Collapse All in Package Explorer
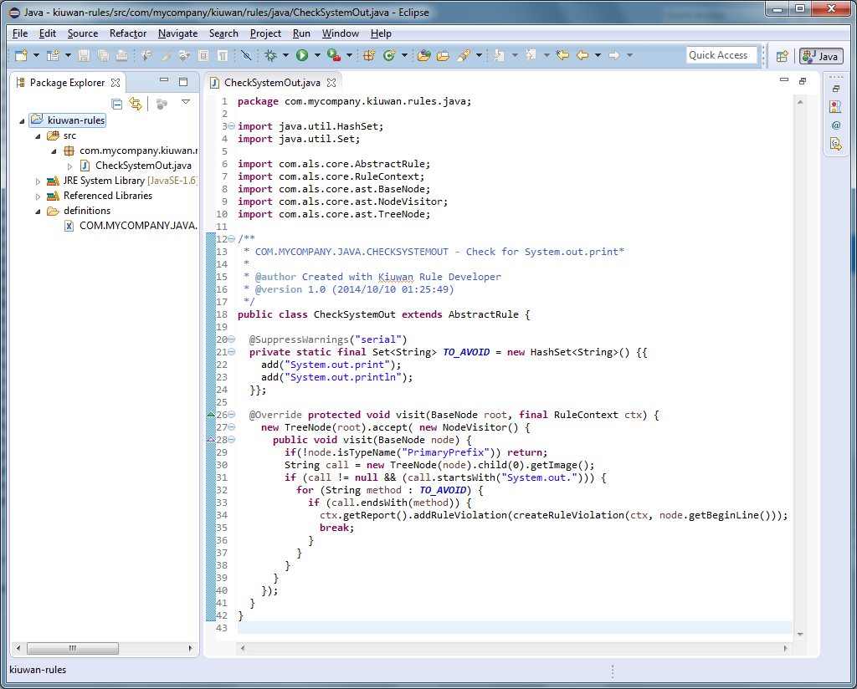Screen dimensions: 857x689 coord(117,104)
